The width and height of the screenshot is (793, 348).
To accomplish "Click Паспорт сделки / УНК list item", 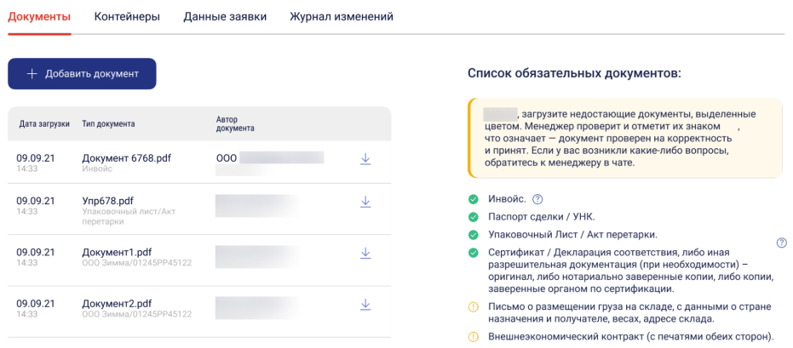I will (542, 217).
